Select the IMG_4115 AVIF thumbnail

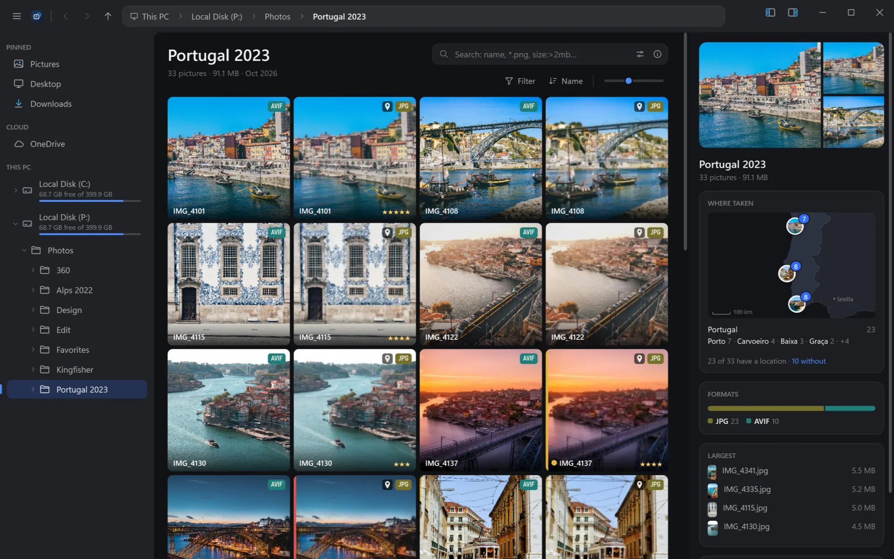point(228,284)
